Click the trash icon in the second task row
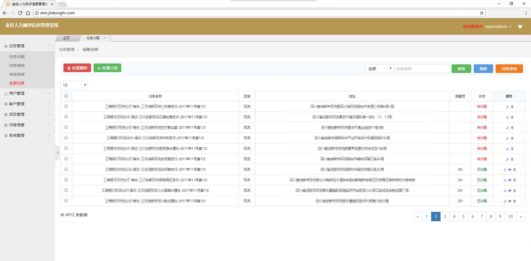This screenshot has width=531, height=261. click(512, 117)
